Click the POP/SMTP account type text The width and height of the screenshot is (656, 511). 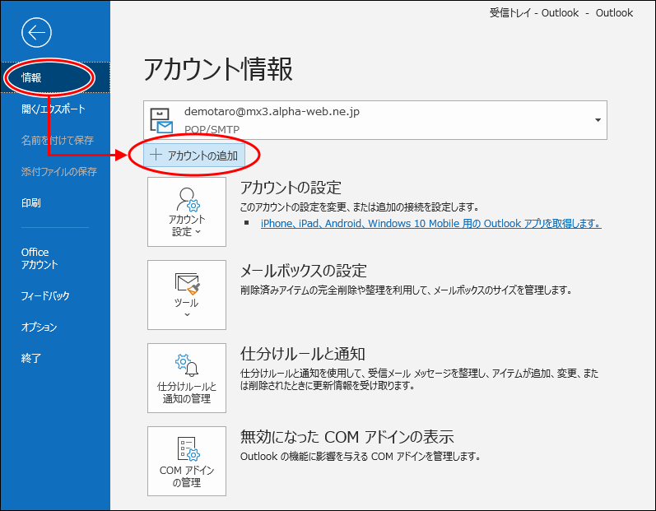pos(212,129)
